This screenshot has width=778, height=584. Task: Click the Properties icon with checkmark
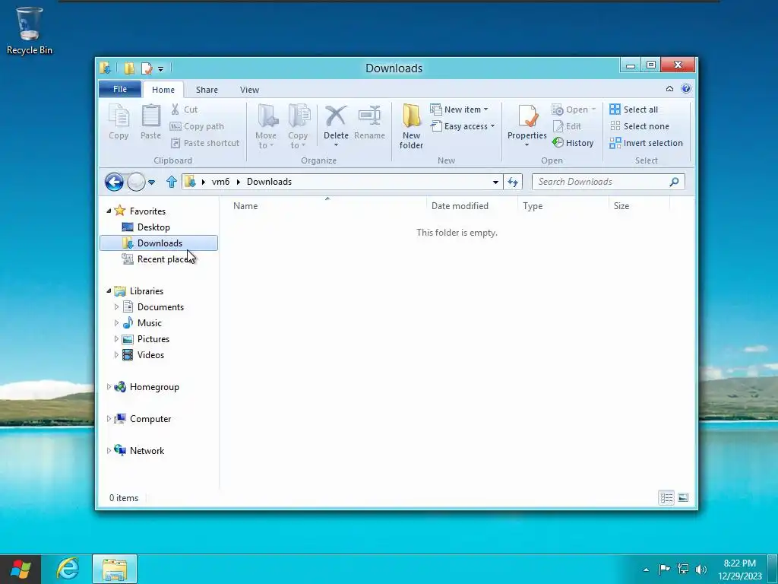[527, 116]
